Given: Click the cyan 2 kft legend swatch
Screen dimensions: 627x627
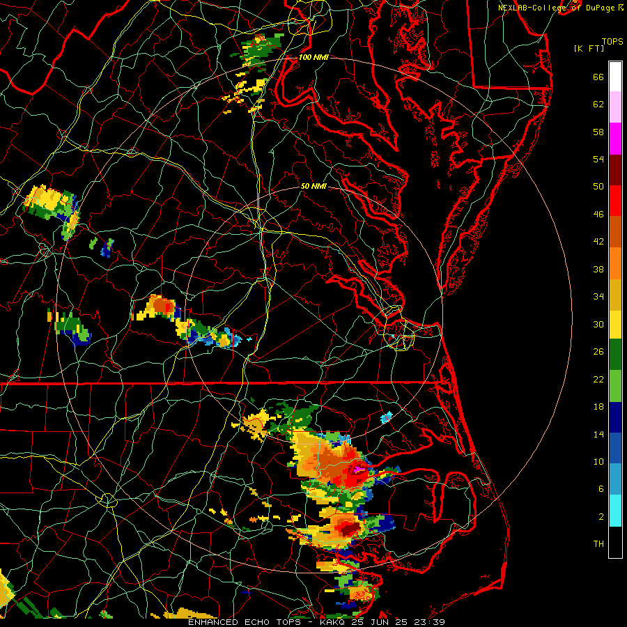Looking at the screenshot, I should (615, 511).
